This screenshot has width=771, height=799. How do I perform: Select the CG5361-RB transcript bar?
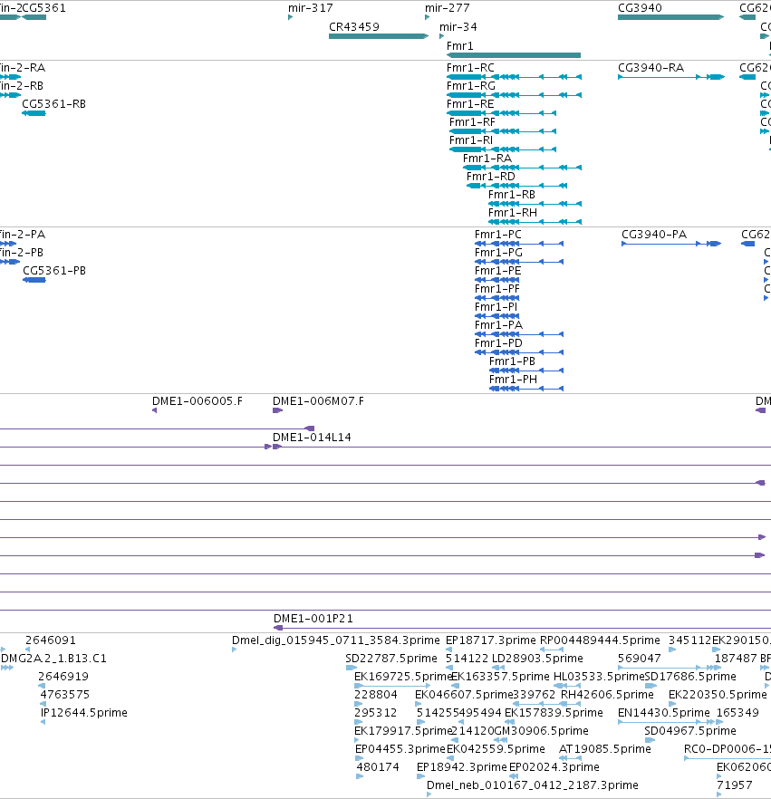[x=34, y=113]
